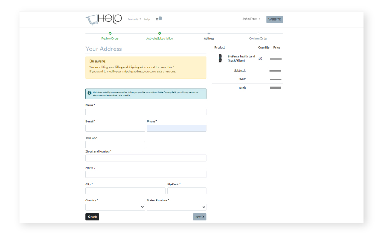
Task: Focus the Name input field
Action: pyautogui.click(x=146, y=112)
